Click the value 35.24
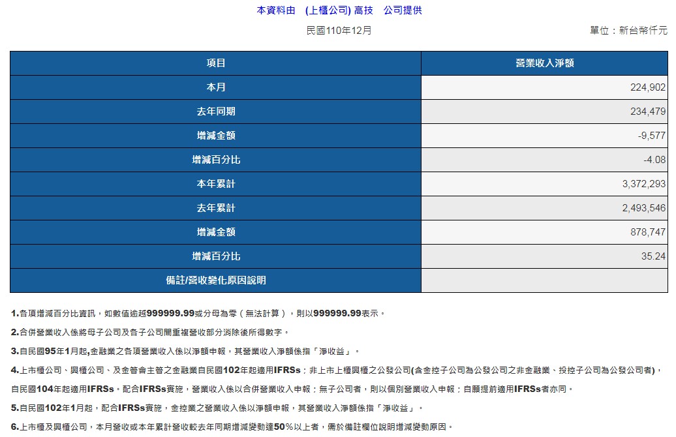 click(653, 256)
